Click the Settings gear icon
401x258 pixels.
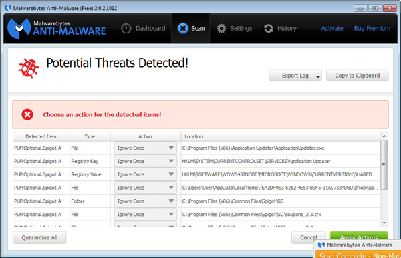[x=221, y=28]
